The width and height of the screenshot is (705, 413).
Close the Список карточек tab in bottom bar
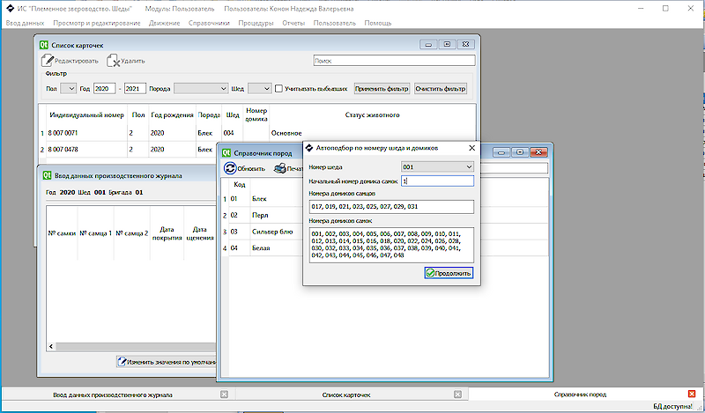pos(458,395)
